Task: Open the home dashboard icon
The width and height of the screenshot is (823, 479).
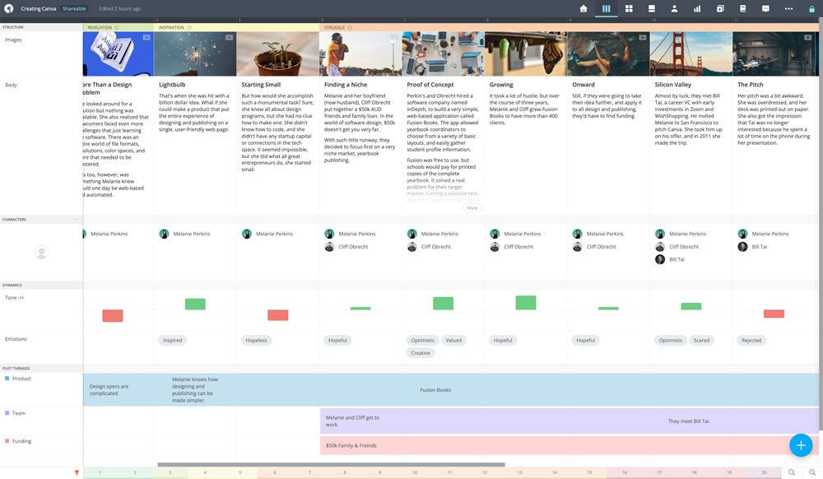Action: (x=584, y=8)
